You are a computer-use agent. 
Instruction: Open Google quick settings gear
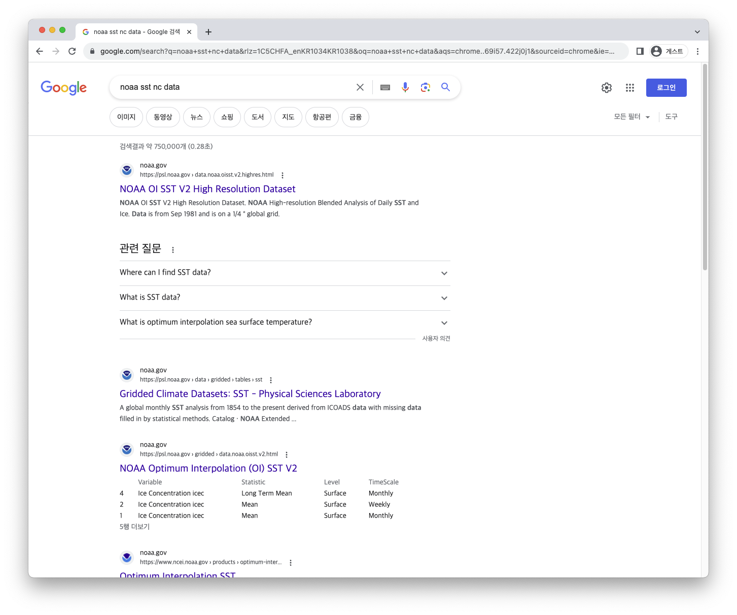coord(607,88)
